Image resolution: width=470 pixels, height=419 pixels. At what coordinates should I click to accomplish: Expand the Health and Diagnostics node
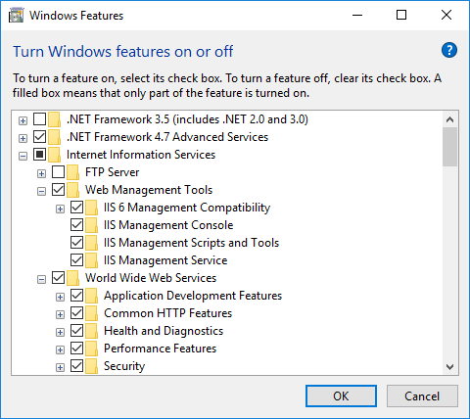[60, 333]
